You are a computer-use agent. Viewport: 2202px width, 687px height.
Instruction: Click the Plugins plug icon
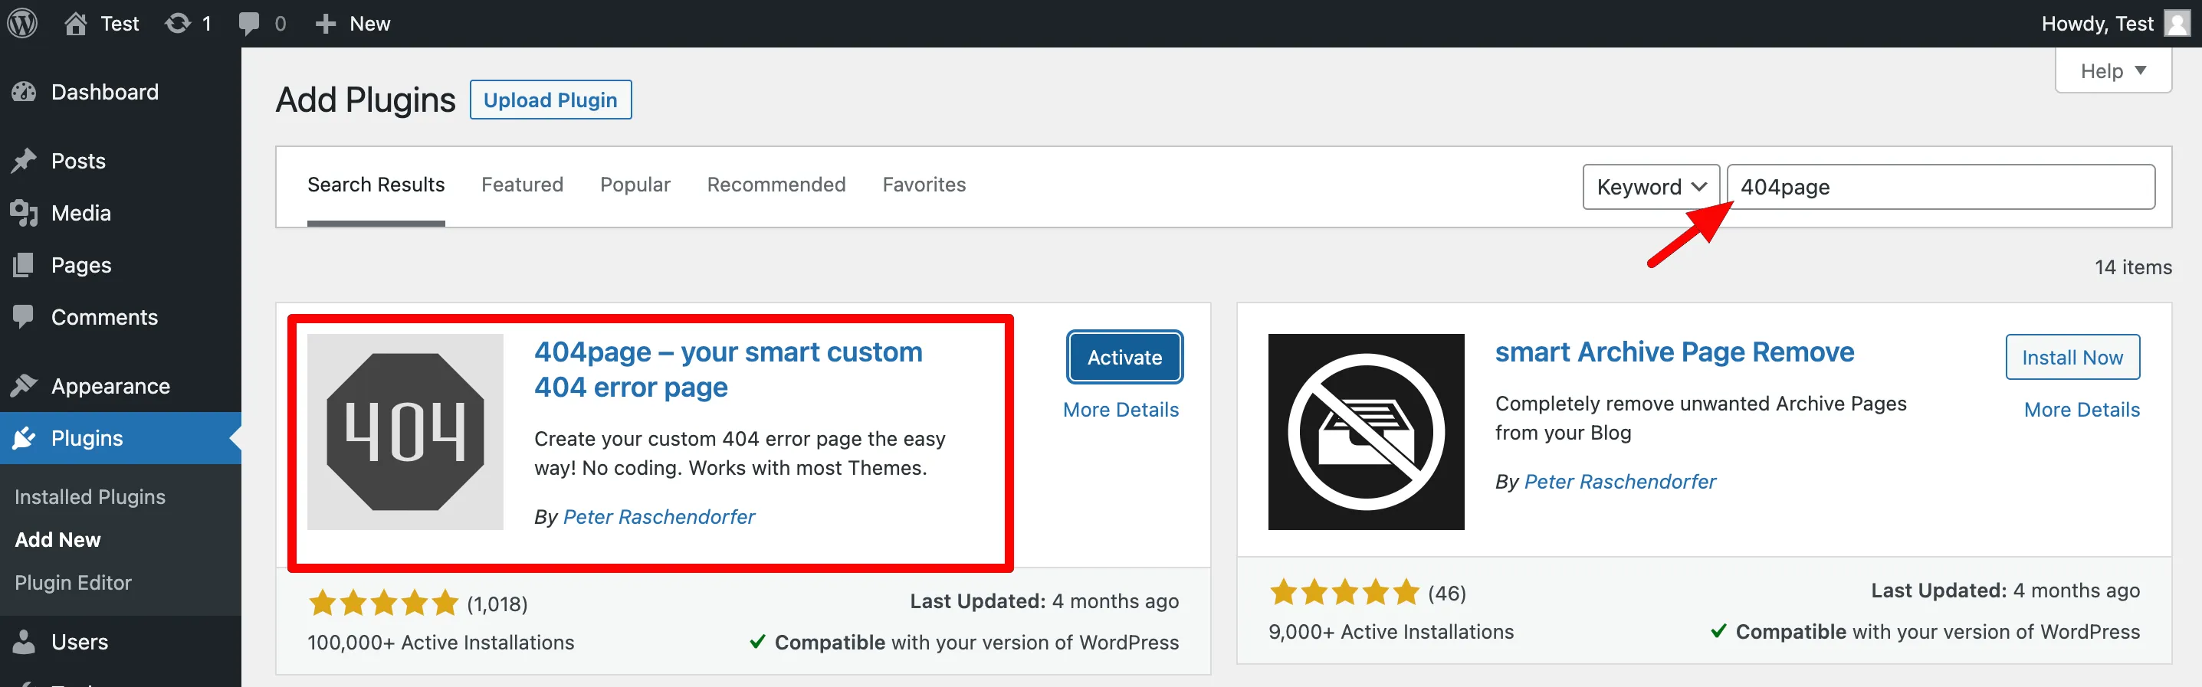pyautogui.click(x=24, y=438)
